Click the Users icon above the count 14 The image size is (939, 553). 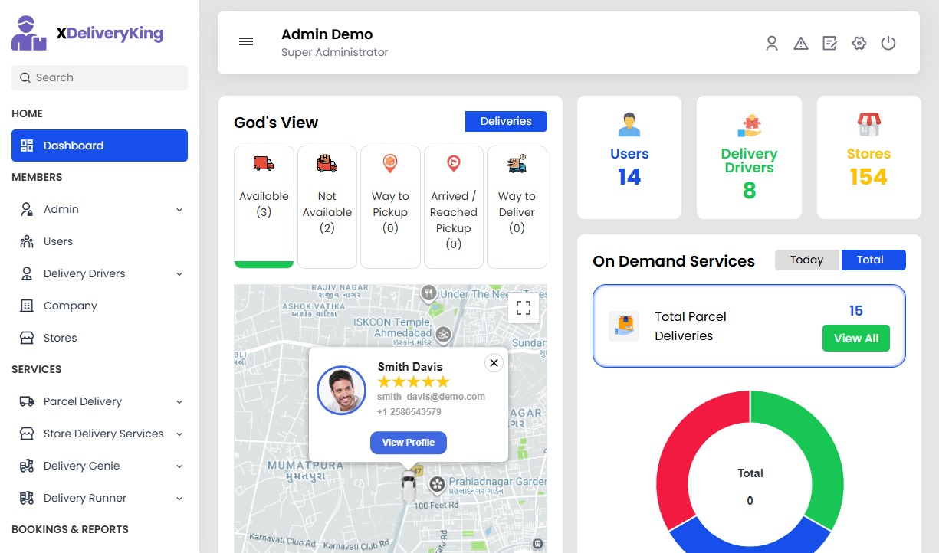pyautogui.click(x=629, y=123)
